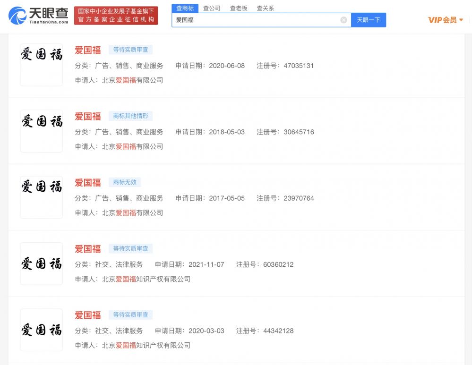Switch to the 查公司 tab

[212, 8]
